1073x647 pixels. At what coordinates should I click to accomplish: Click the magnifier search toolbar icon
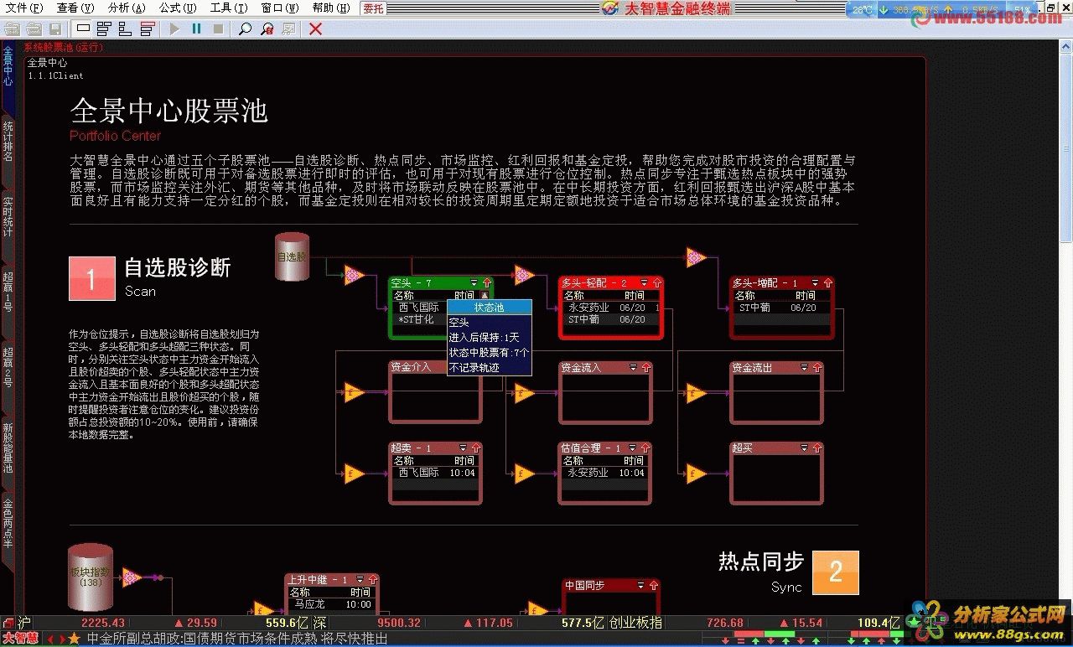pyautogui.click(x=245, y=28)
